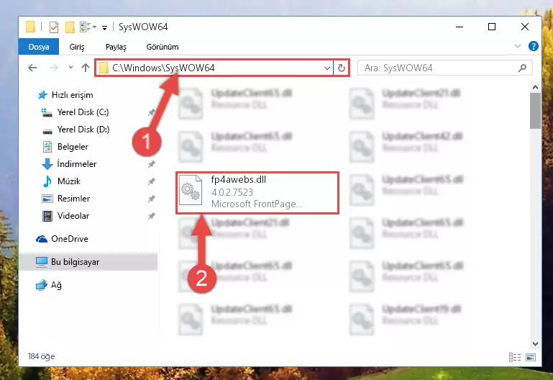Open the blue Help question icon
Screen dimensions: 553x380
coord(534,46)
